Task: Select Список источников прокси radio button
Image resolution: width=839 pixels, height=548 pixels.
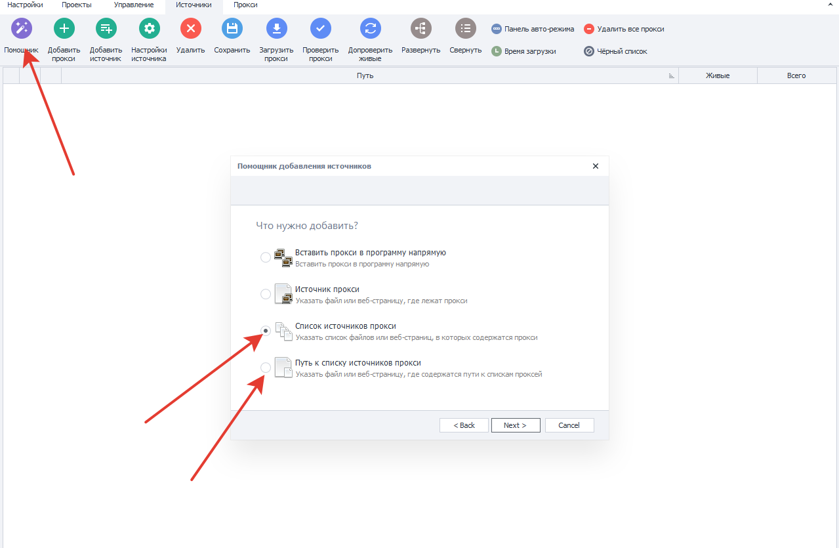Action: 266,331
